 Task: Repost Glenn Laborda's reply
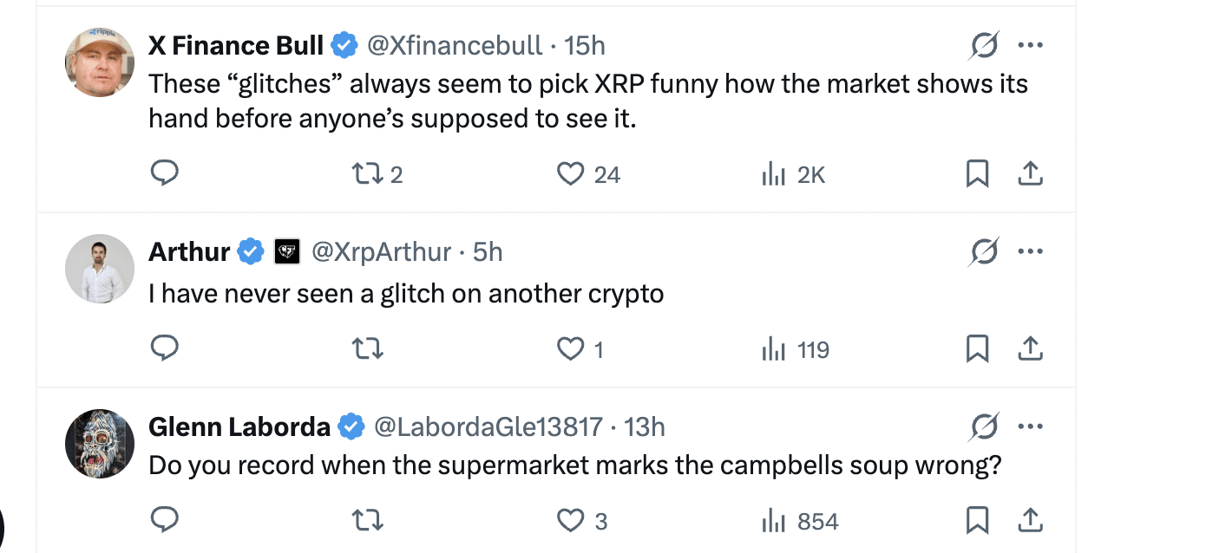pos(366,520)
